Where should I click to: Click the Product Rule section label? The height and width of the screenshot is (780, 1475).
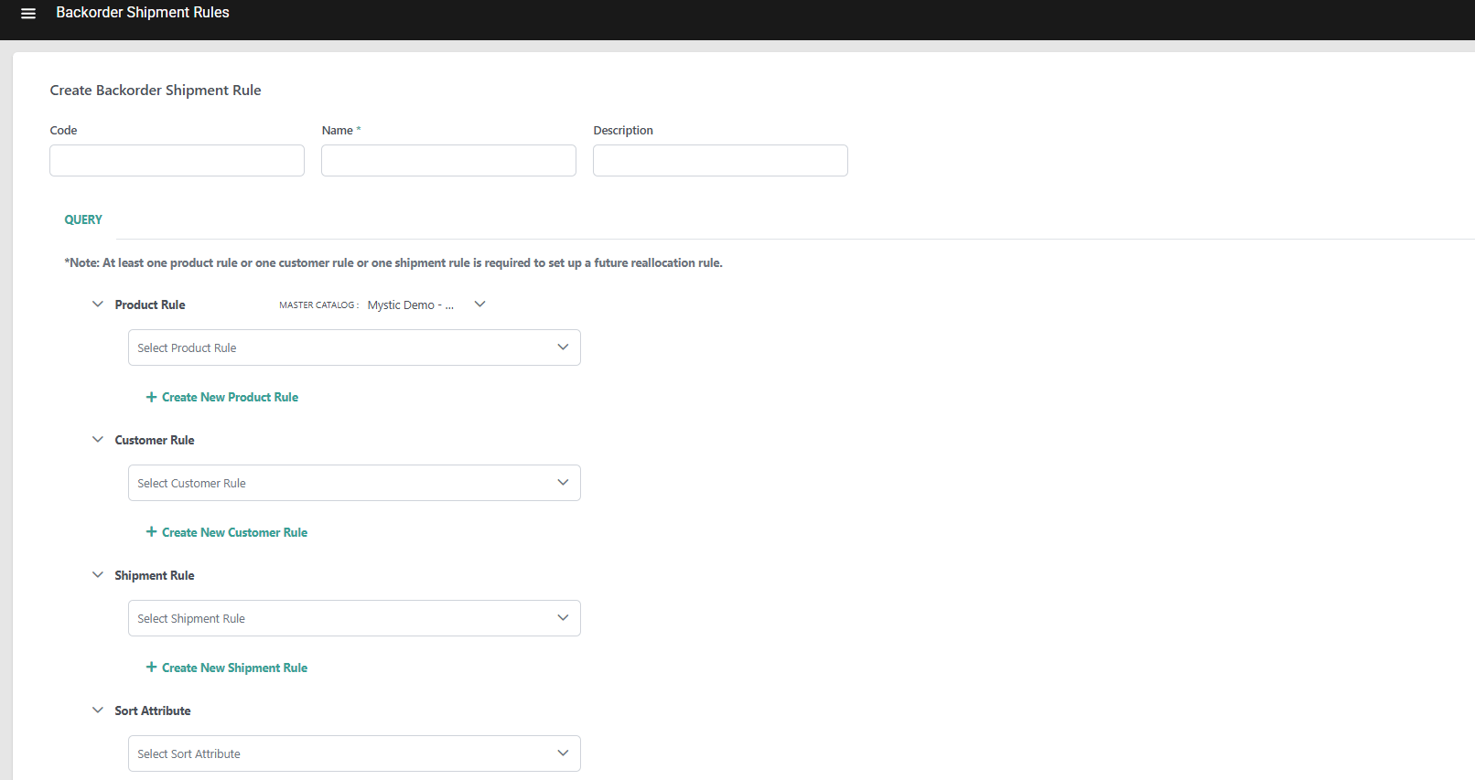tap(150, 305)
